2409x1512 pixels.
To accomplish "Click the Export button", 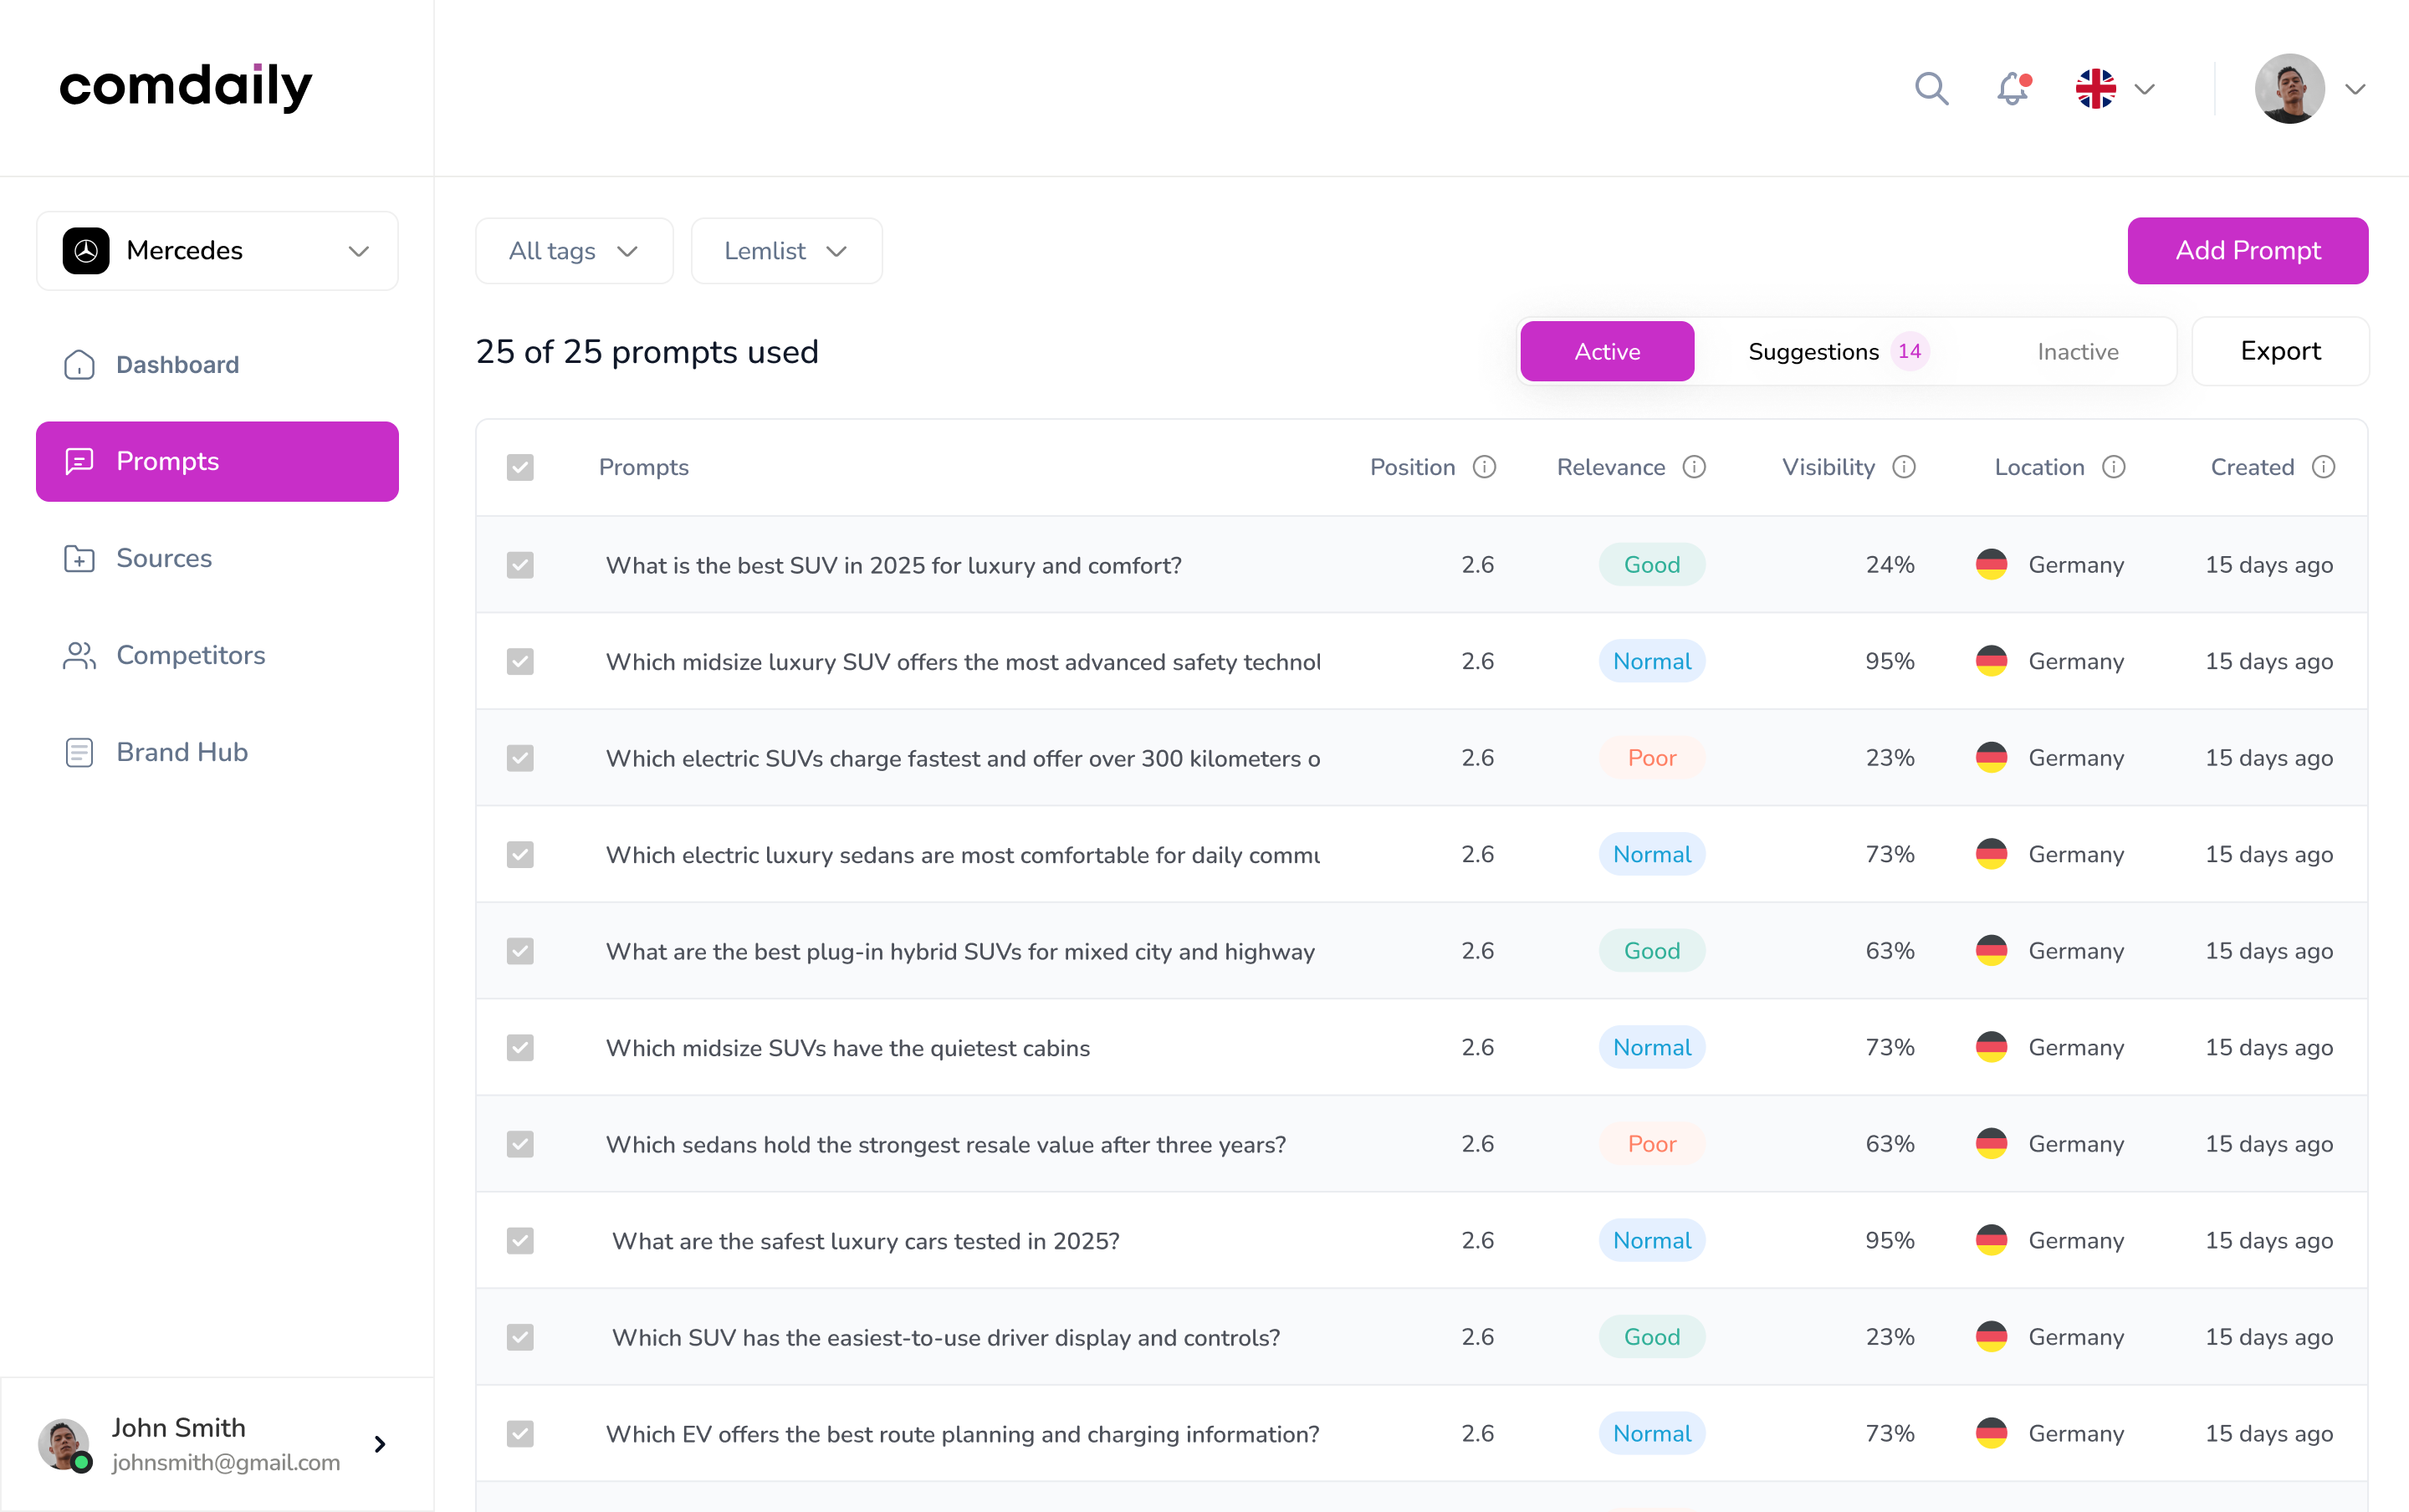I will (2280, 351).
